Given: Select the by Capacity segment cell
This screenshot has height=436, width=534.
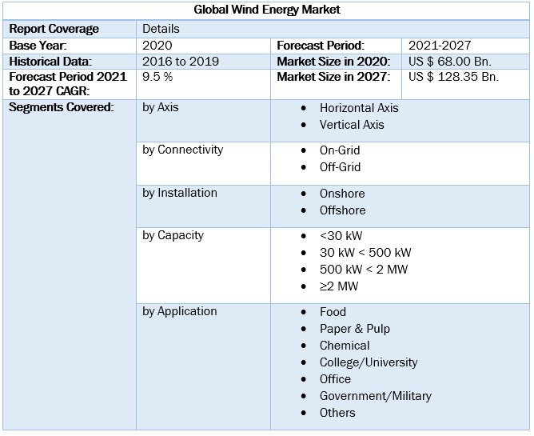Looking at the screenshot, I should (173, 235).
